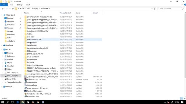Select Seagate Backup Plus drive

pyautogui.click(x=14, y=82)
